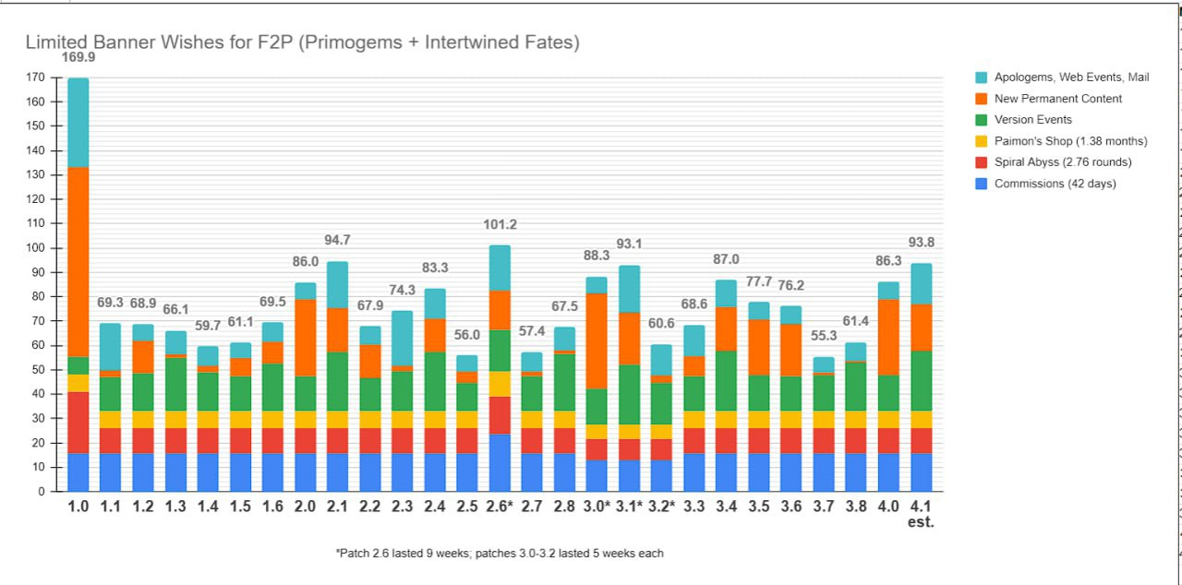Click the 59.7 total above bar 1.4

[x=209, y=326]
